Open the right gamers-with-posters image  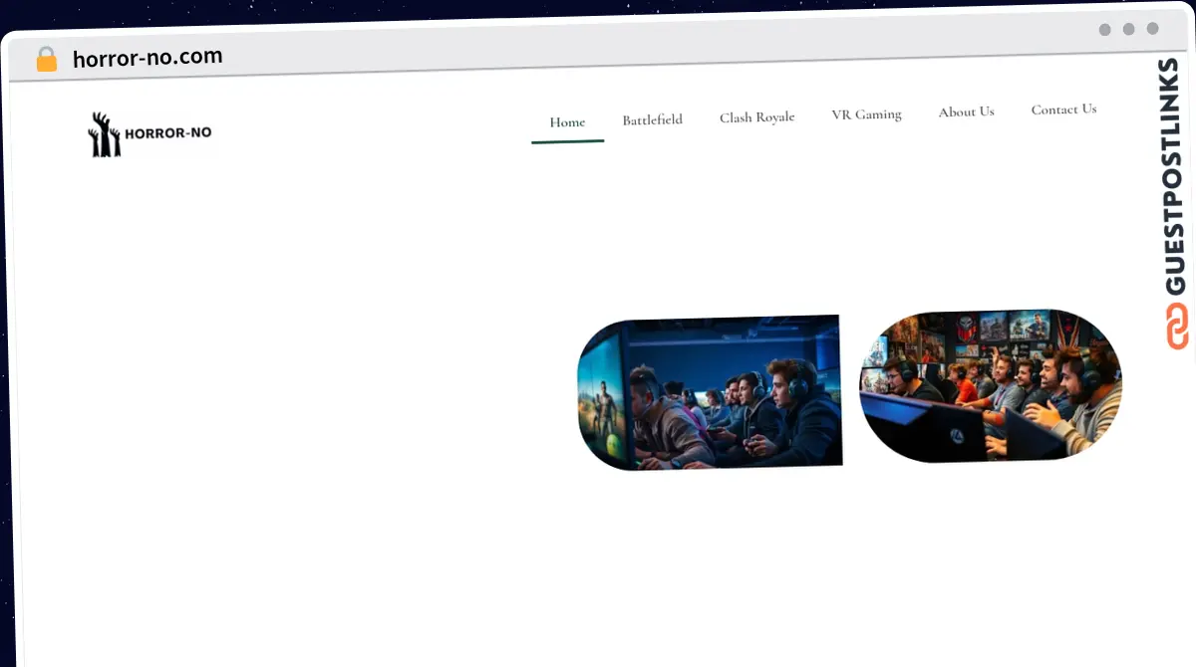(x=990, y=384)
